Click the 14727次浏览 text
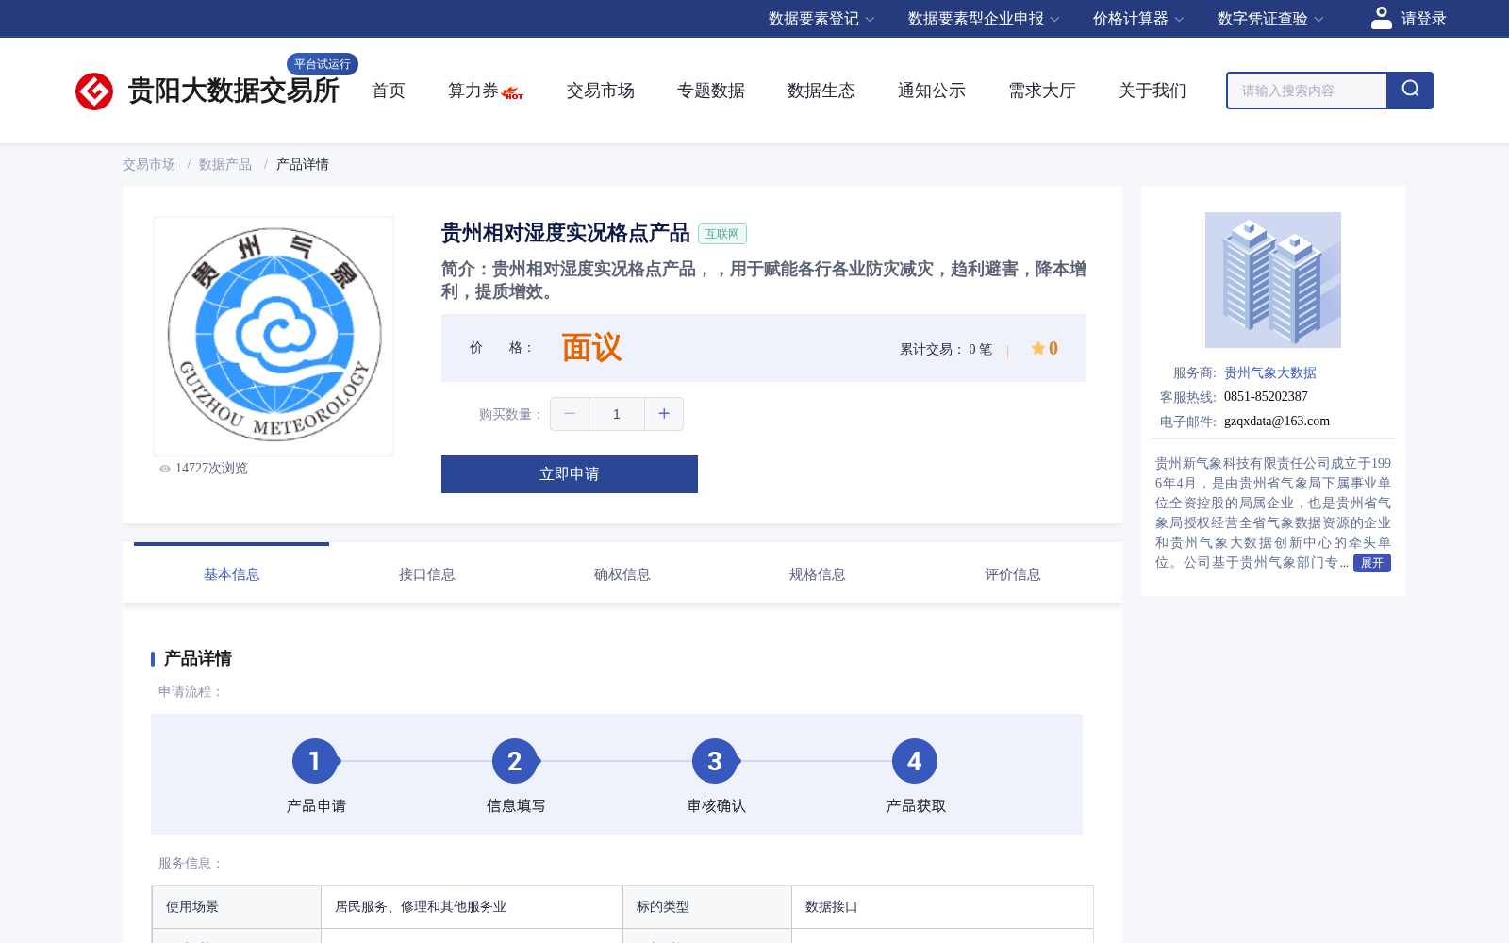1509x943 pixels. click(211, 469)
